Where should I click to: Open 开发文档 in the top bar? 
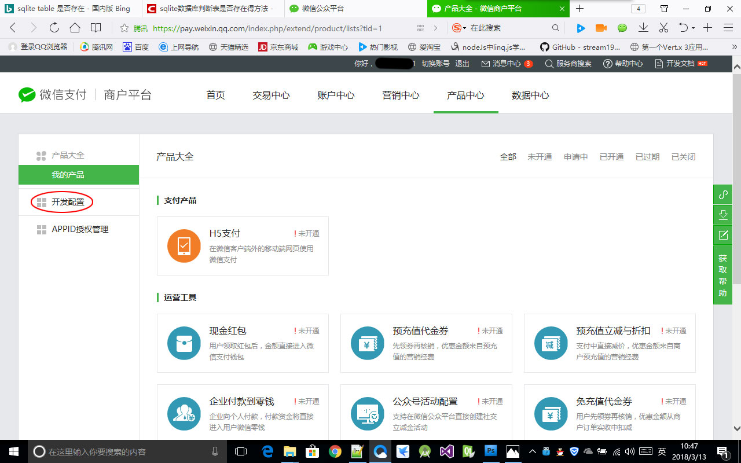[x=681, y=64]
